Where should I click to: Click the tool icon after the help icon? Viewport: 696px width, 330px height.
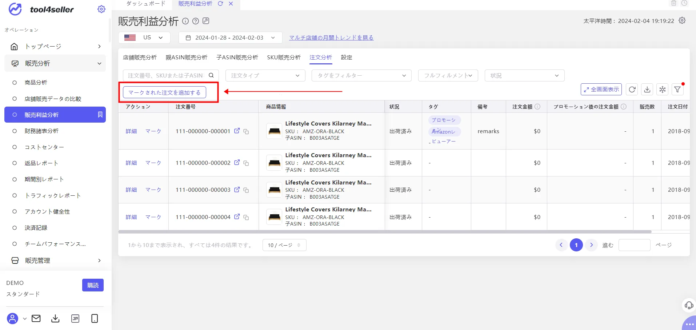tap(206, 21)
